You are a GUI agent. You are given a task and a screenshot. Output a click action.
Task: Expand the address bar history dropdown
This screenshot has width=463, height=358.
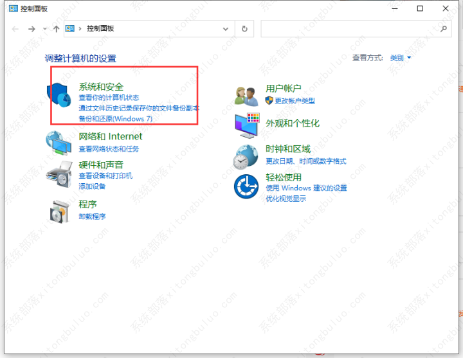[x=226, y=29]
